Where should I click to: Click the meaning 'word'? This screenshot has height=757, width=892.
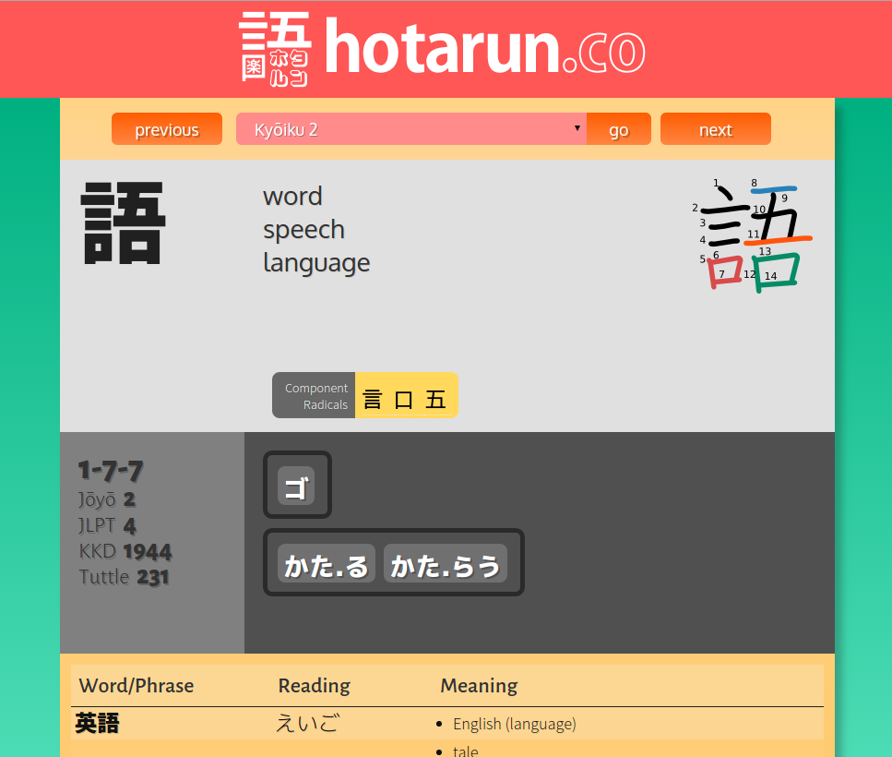click(292, 197)
